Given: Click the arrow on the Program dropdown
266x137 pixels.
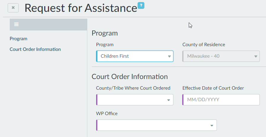Looking at the screenshot, I should [x=169, y=56].
